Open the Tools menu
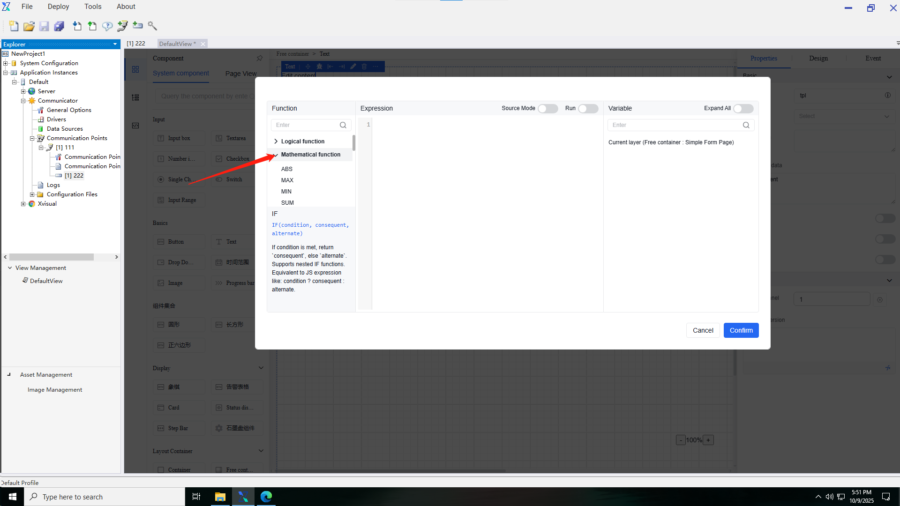This screenshot has height=506, width=900. pos(93,7)
